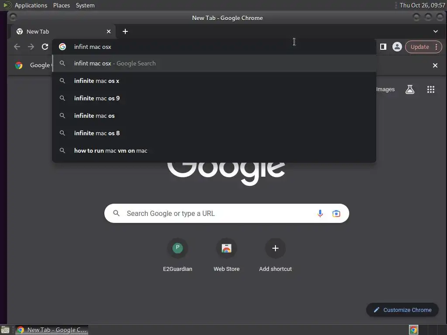Click the show desktop icon in bottom panel
The width and height of the screenshot is (447, 335).
[5, 330]
